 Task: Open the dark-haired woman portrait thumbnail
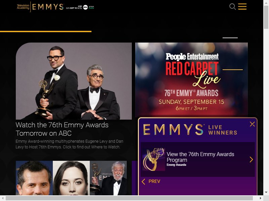(x=71, y=178)
